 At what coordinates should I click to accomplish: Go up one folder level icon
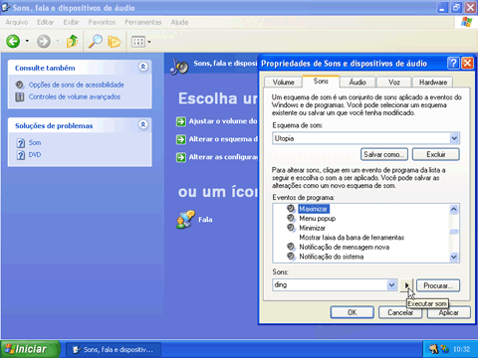72,42
